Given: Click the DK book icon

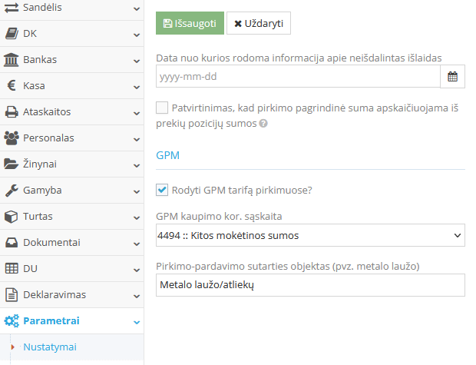Looking at the screenshot, I should coord(12,34).
